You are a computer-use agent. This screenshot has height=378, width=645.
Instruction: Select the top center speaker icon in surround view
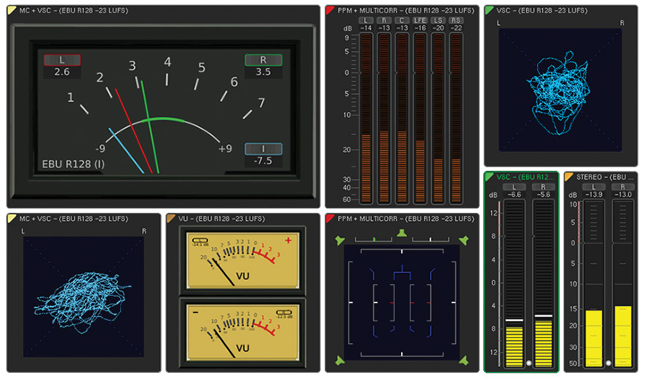pos(401,233)
